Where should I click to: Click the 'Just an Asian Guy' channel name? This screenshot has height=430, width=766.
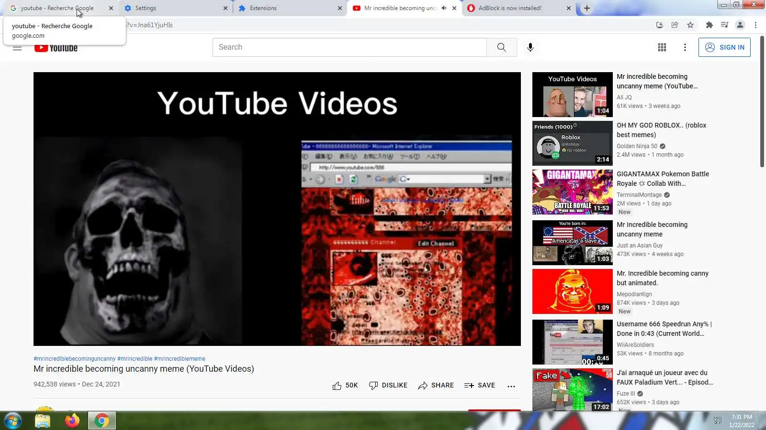point(640,246)
